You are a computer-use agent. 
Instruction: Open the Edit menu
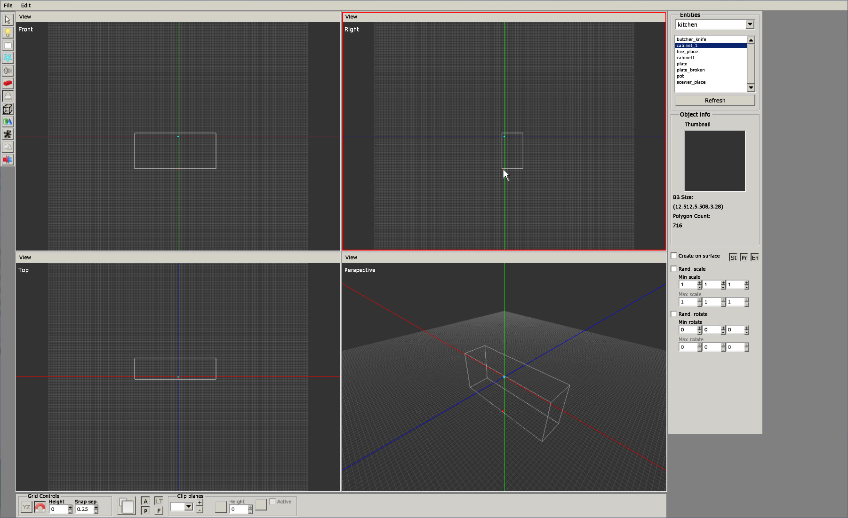[x=26, y=5]
